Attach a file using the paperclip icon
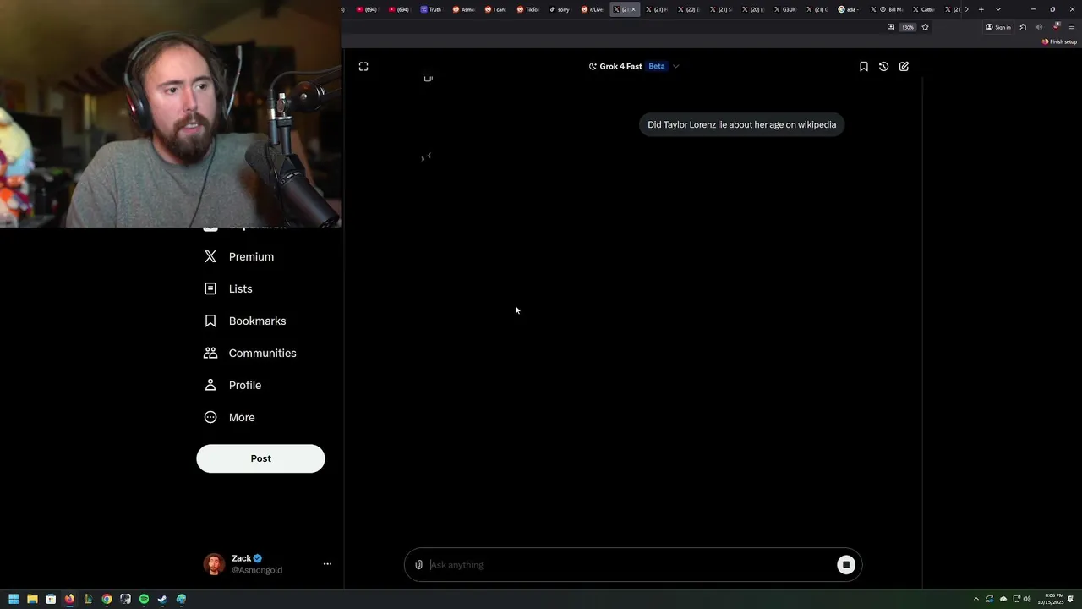 tap(418, 565)
